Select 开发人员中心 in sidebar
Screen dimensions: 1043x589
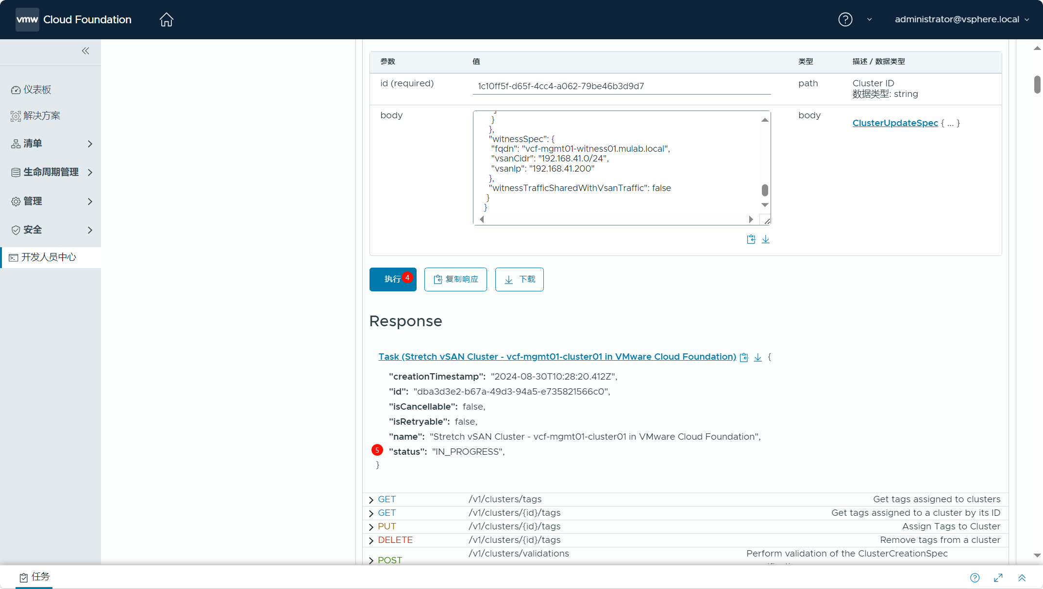[49, 257]
